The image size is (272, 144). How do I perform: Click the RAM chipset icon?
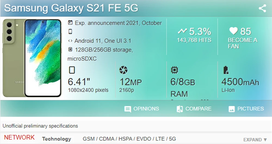tap(174, 70)
